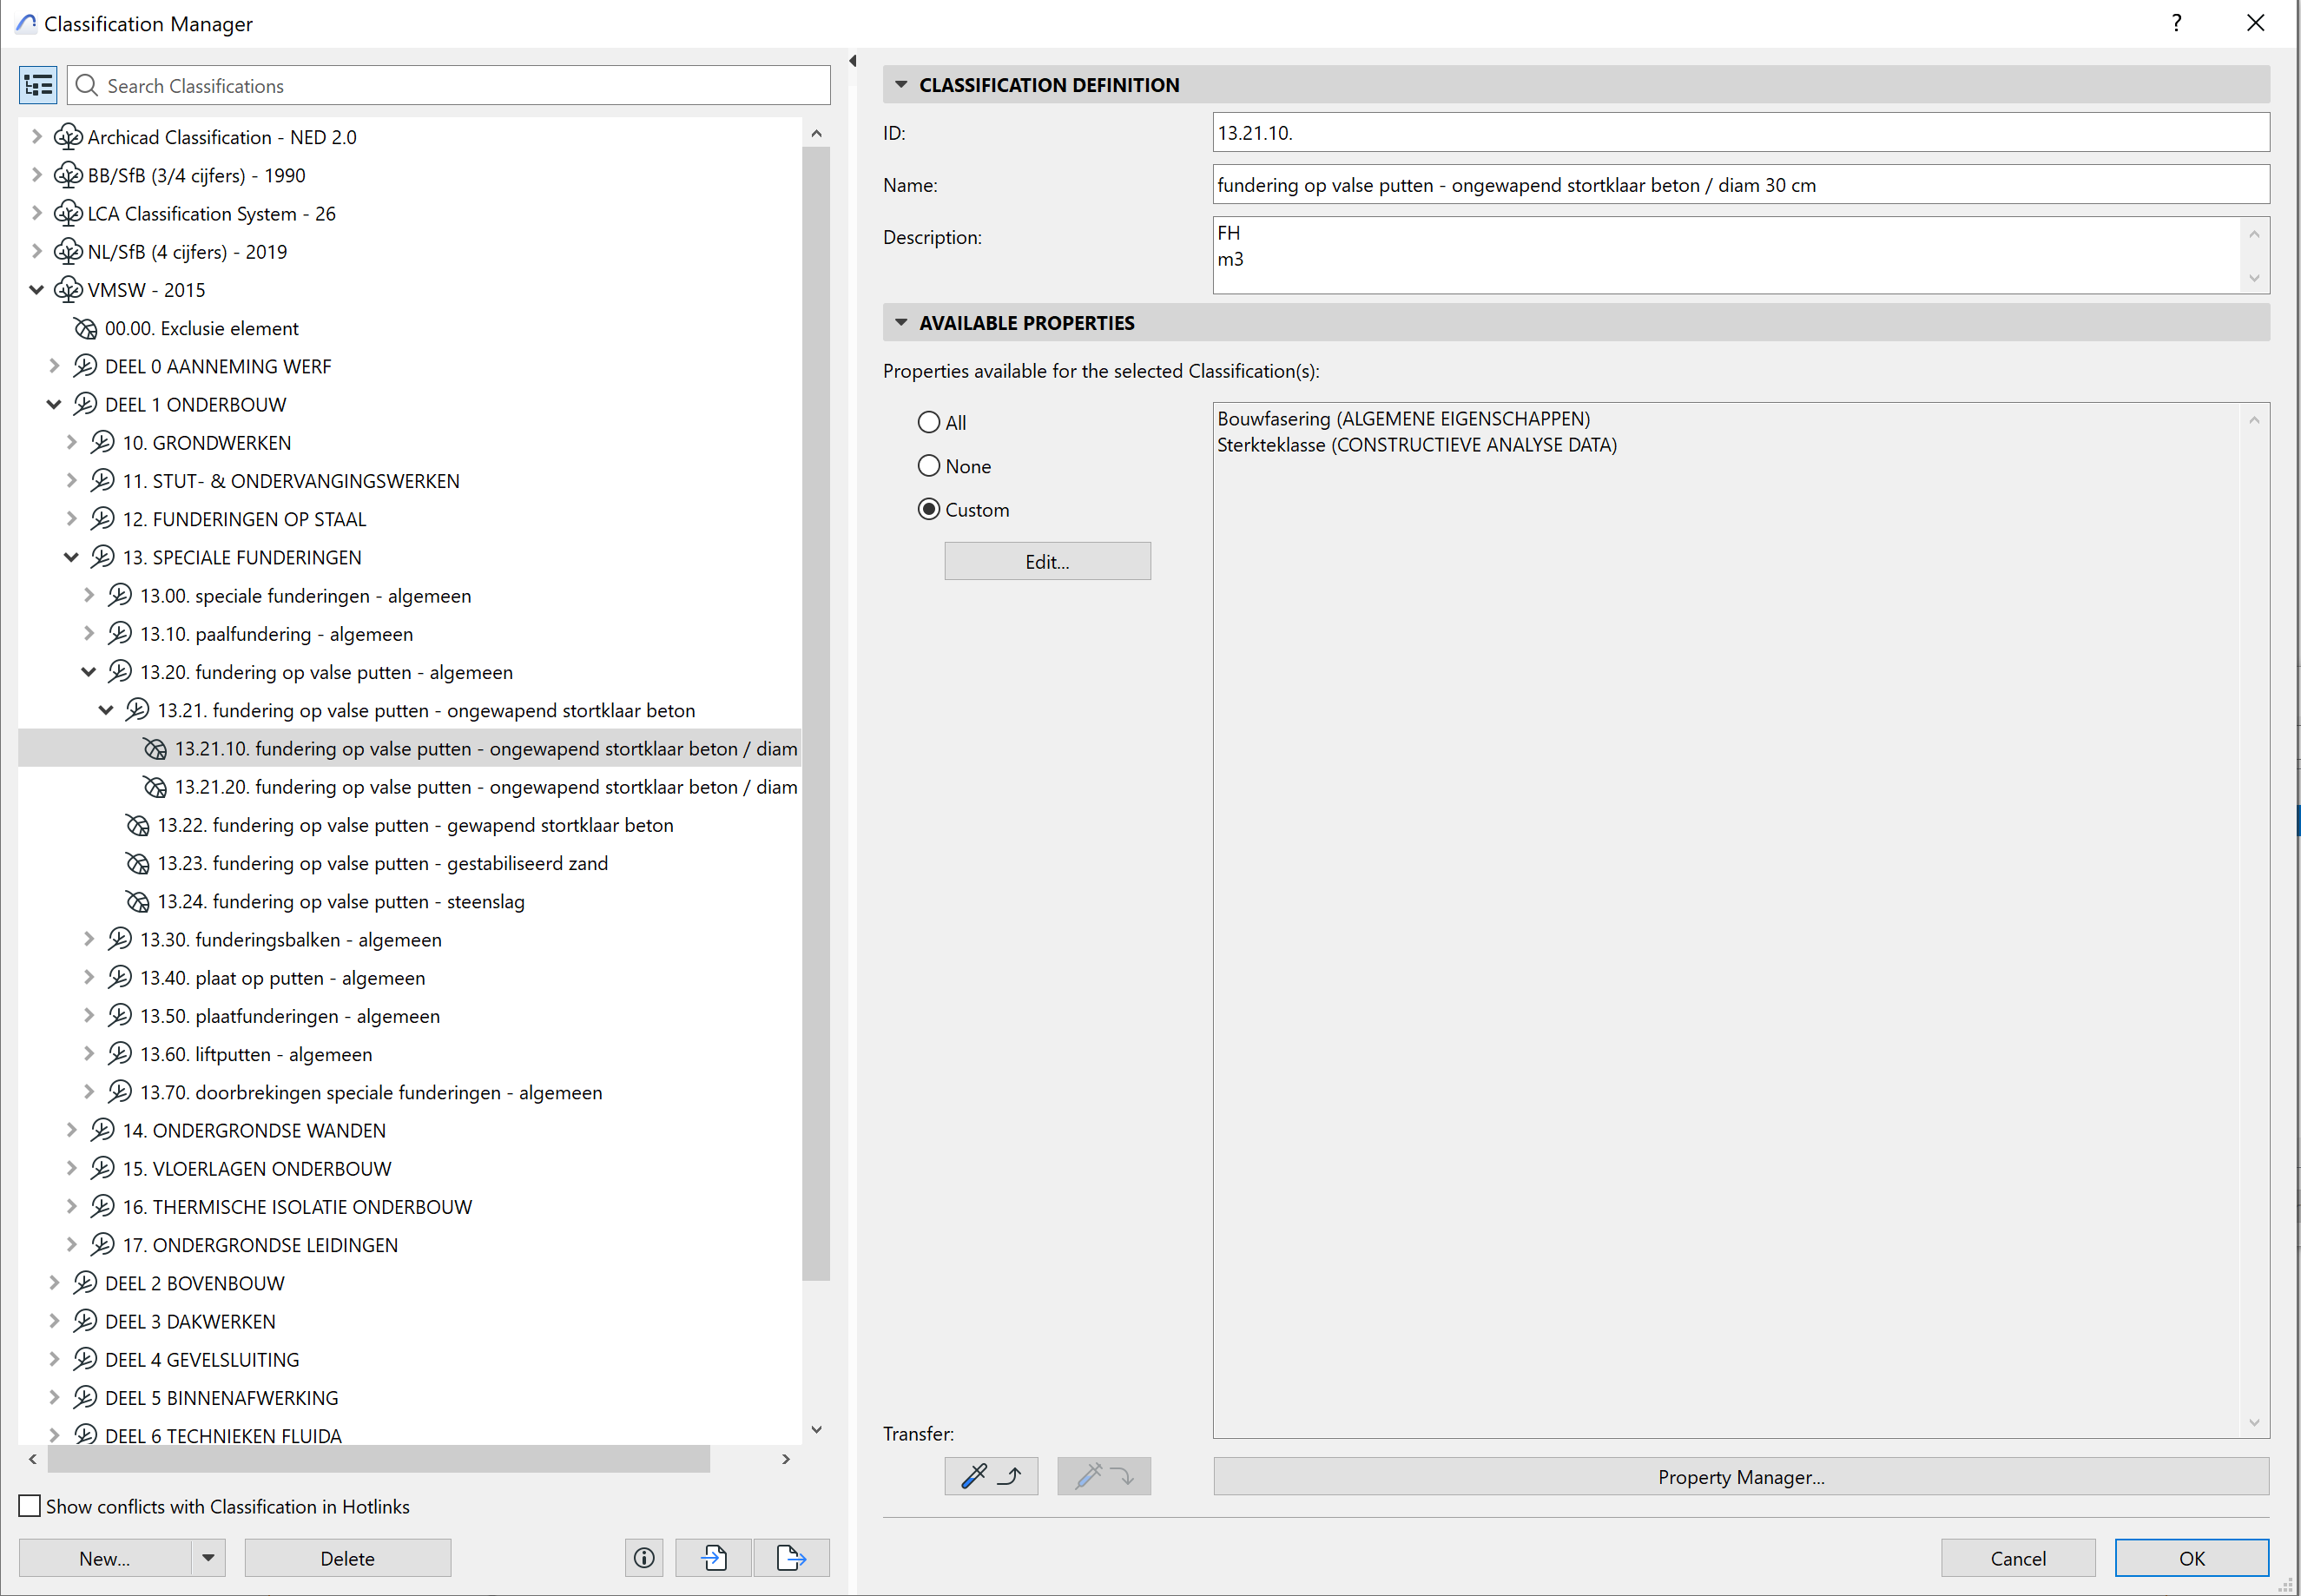Expand 12. FUNDERINGEN OP STAAL
The height and width of the screenshot is (1596, 2301).
coord(71,519)
